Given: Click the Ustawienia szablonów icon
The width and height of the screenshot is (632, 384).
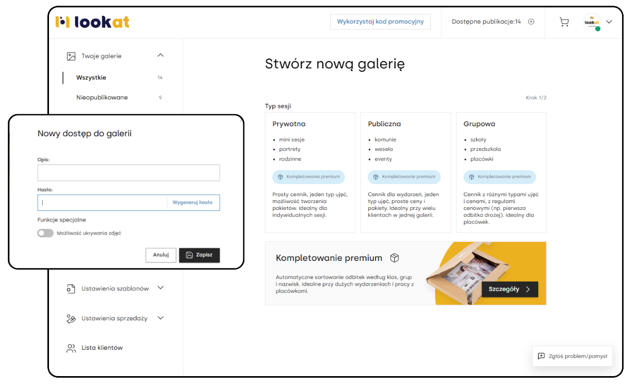Looking at the screenshot, I should click(71, 288).
